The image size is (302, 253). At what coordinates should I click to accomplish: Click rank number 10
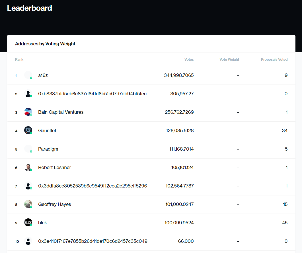pos(17,241)
